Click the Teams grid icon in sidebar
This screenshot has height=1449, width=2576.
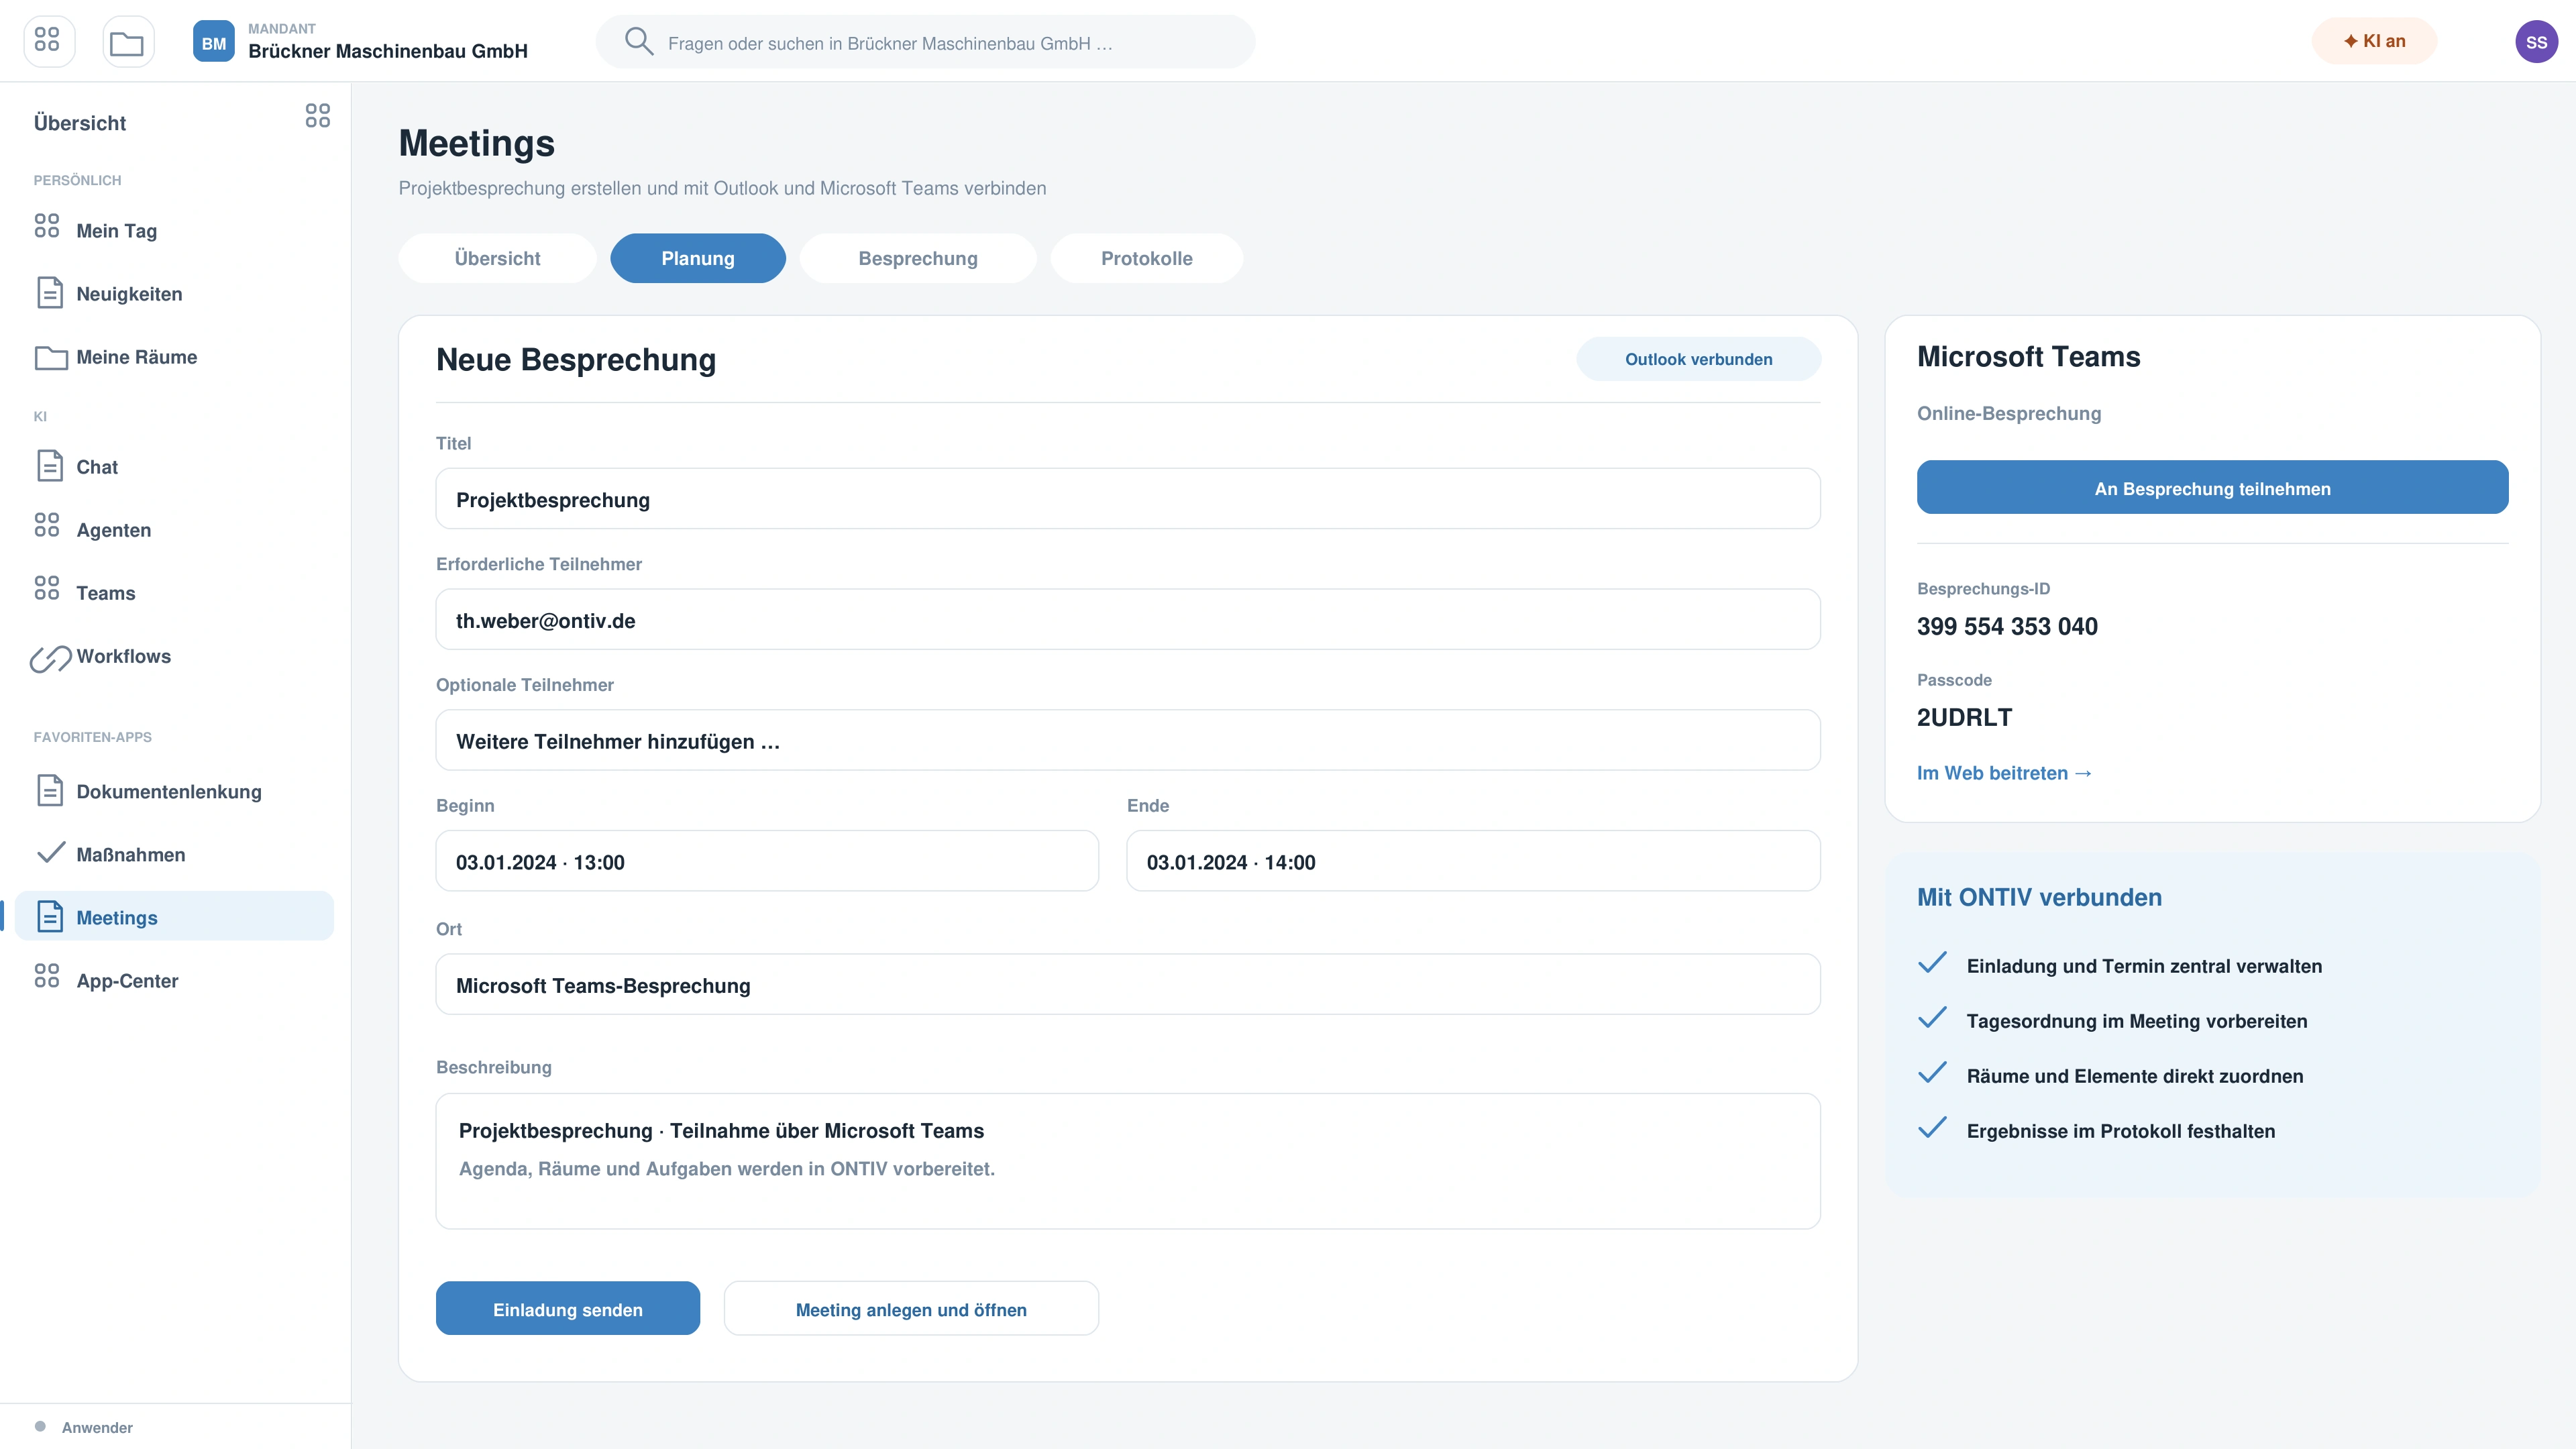(47, 588)
